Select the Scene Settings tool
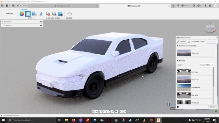219x123 pixels. pos(28,14)
